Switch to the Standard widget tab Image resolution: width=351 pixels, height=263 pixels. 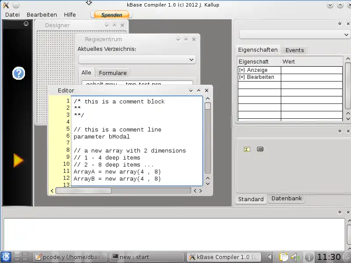pyautogui.click(x=251, y=199)
